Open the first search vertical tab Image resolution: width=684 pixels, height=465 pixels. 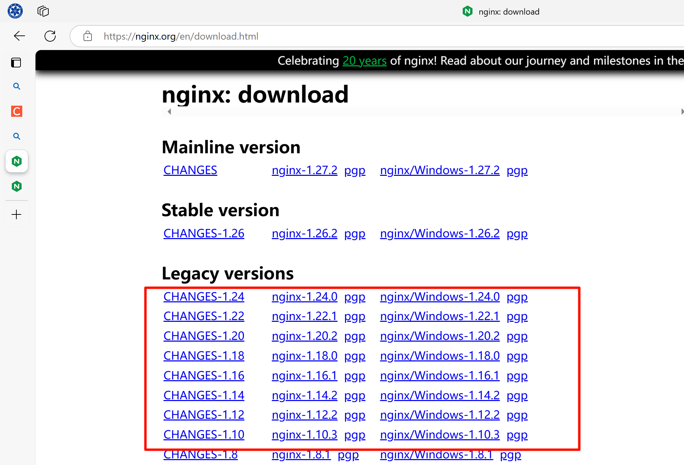coord(16,86)
